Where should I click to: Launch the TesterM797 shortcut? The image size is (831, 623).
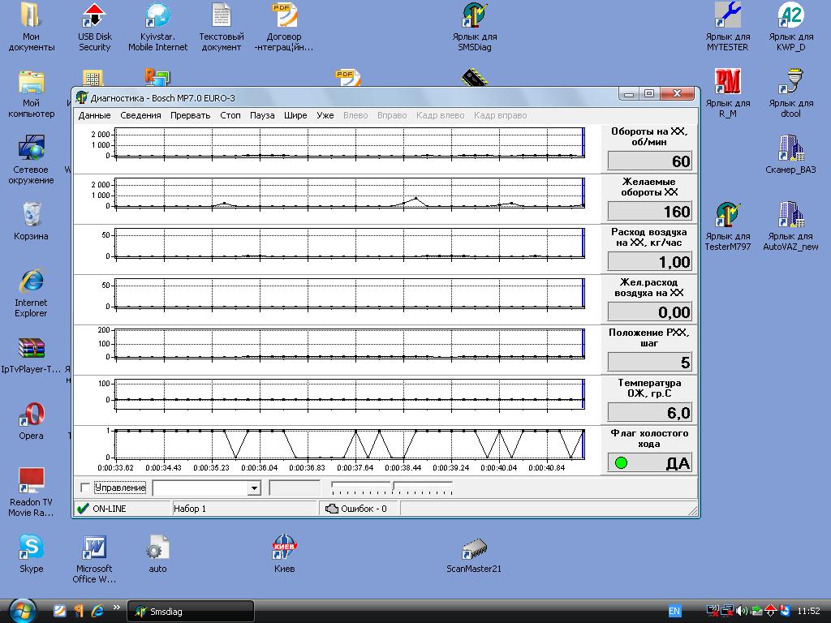727,226
